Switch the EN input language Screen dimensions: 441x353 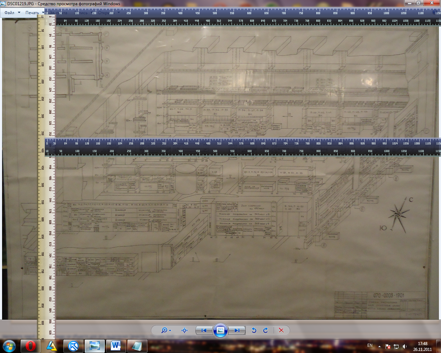[x=370, y=345]
